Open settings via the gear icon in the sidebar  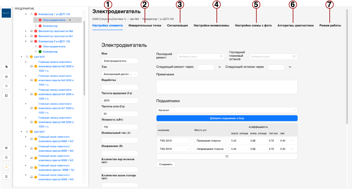[x=6, y=148]
